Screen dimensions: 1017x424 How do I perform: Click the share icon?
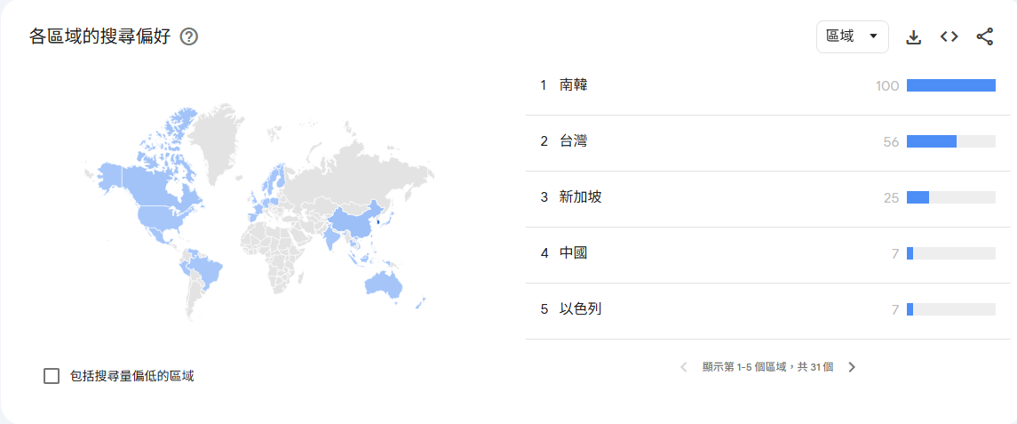point(984,37)
